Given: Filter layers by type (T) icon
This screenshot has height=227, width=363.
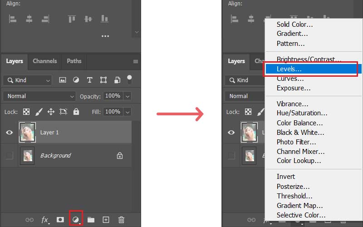Looking at the screenshot, I should point(89,80).
